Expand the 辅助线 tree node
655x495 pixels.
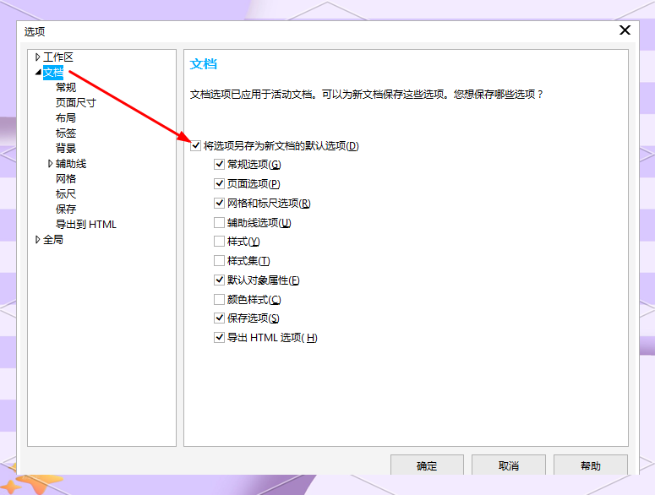50,163
